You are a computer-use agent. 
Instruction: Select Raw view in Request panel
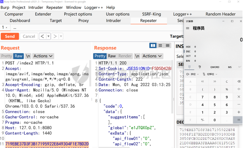coord(19,56)
